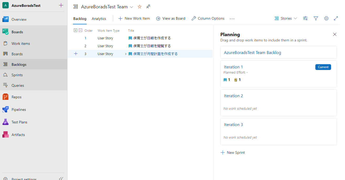Click the user story count in Iteration 1
Image resolution: width=345 pixels, height=180 pixels.
click(227, 80)
